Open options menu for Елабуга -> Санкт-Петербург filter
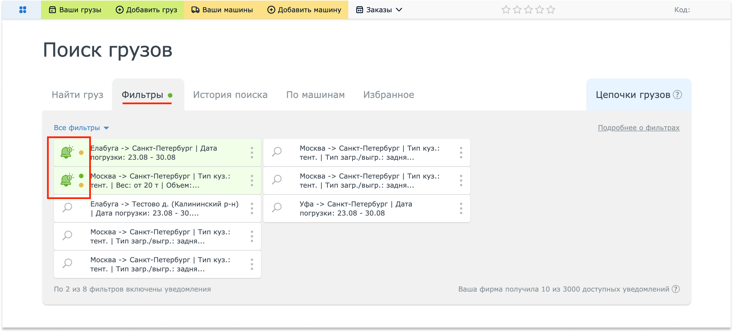 point(252,153)
